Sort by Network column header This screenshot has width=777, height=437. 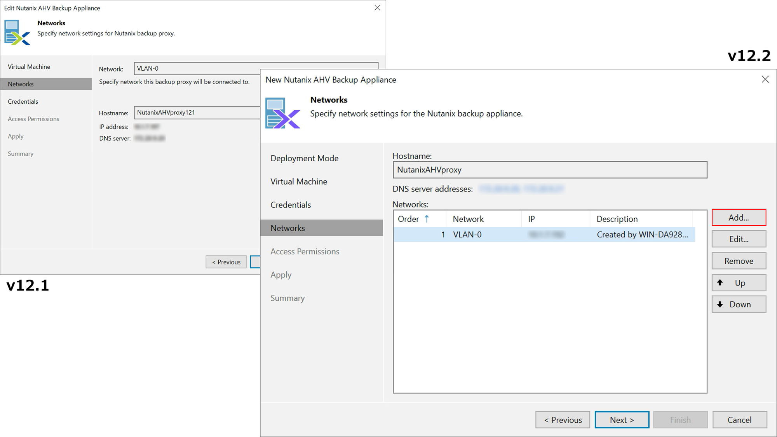[x=484, y=219]
